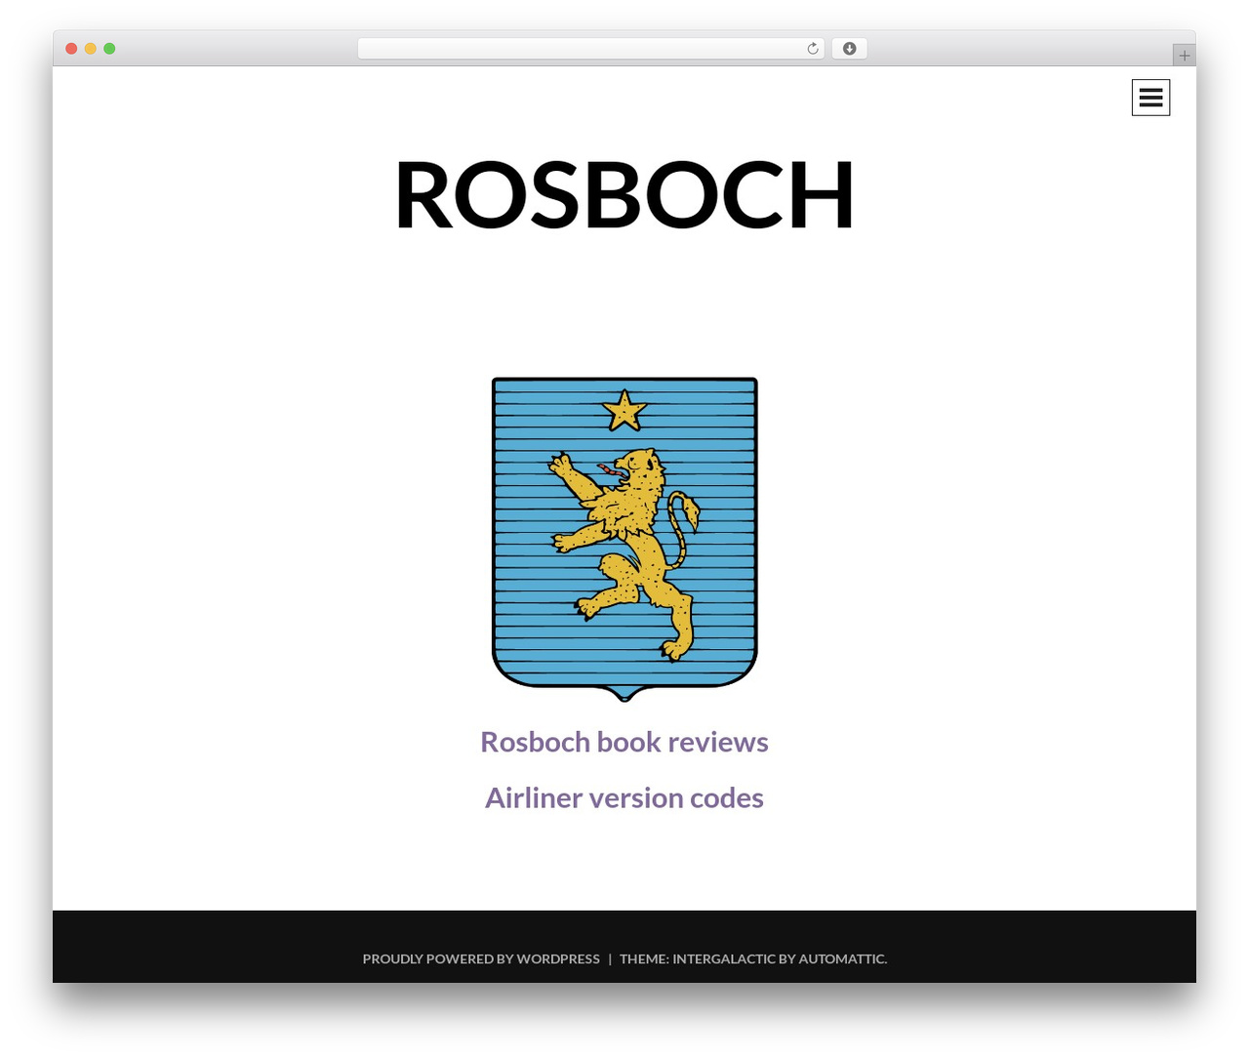Image resolution: width=1249 pixels, height=1058 pixels.
Task: Open the hamburger menu icon
Action: coord(1150,98)
